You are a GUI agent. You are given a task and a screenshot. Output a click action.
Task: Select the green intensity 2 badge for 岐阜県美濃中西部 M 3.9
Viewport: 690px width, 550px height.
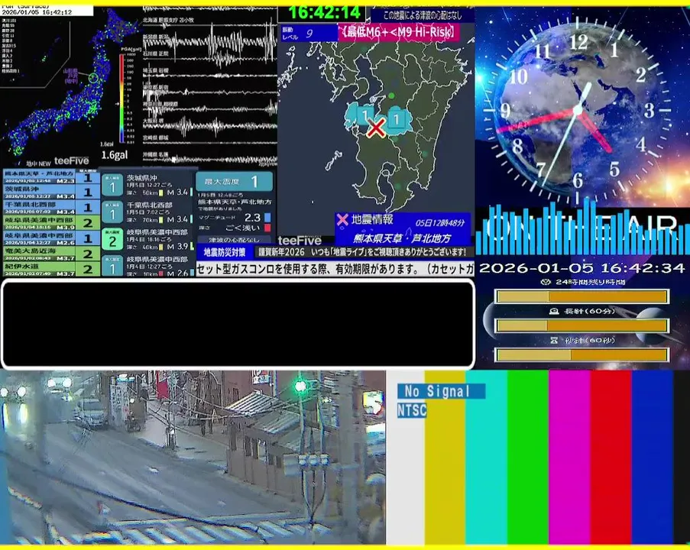tap(112, 239)
